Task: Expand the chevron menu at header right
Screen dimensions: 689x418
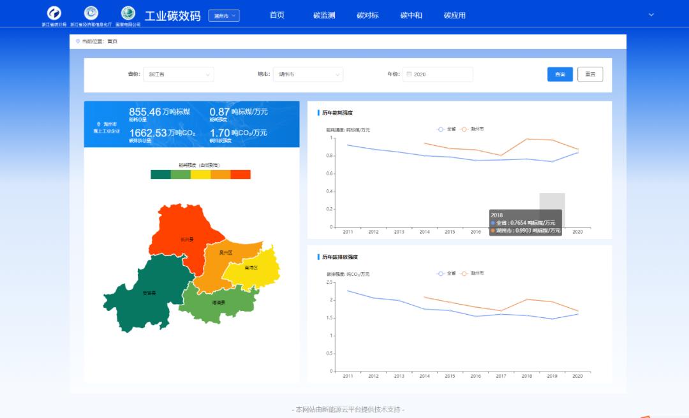Action: point(651,15)
